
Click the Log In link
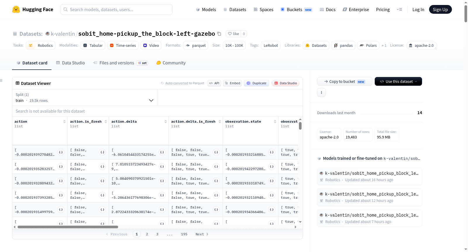[418, 9]
